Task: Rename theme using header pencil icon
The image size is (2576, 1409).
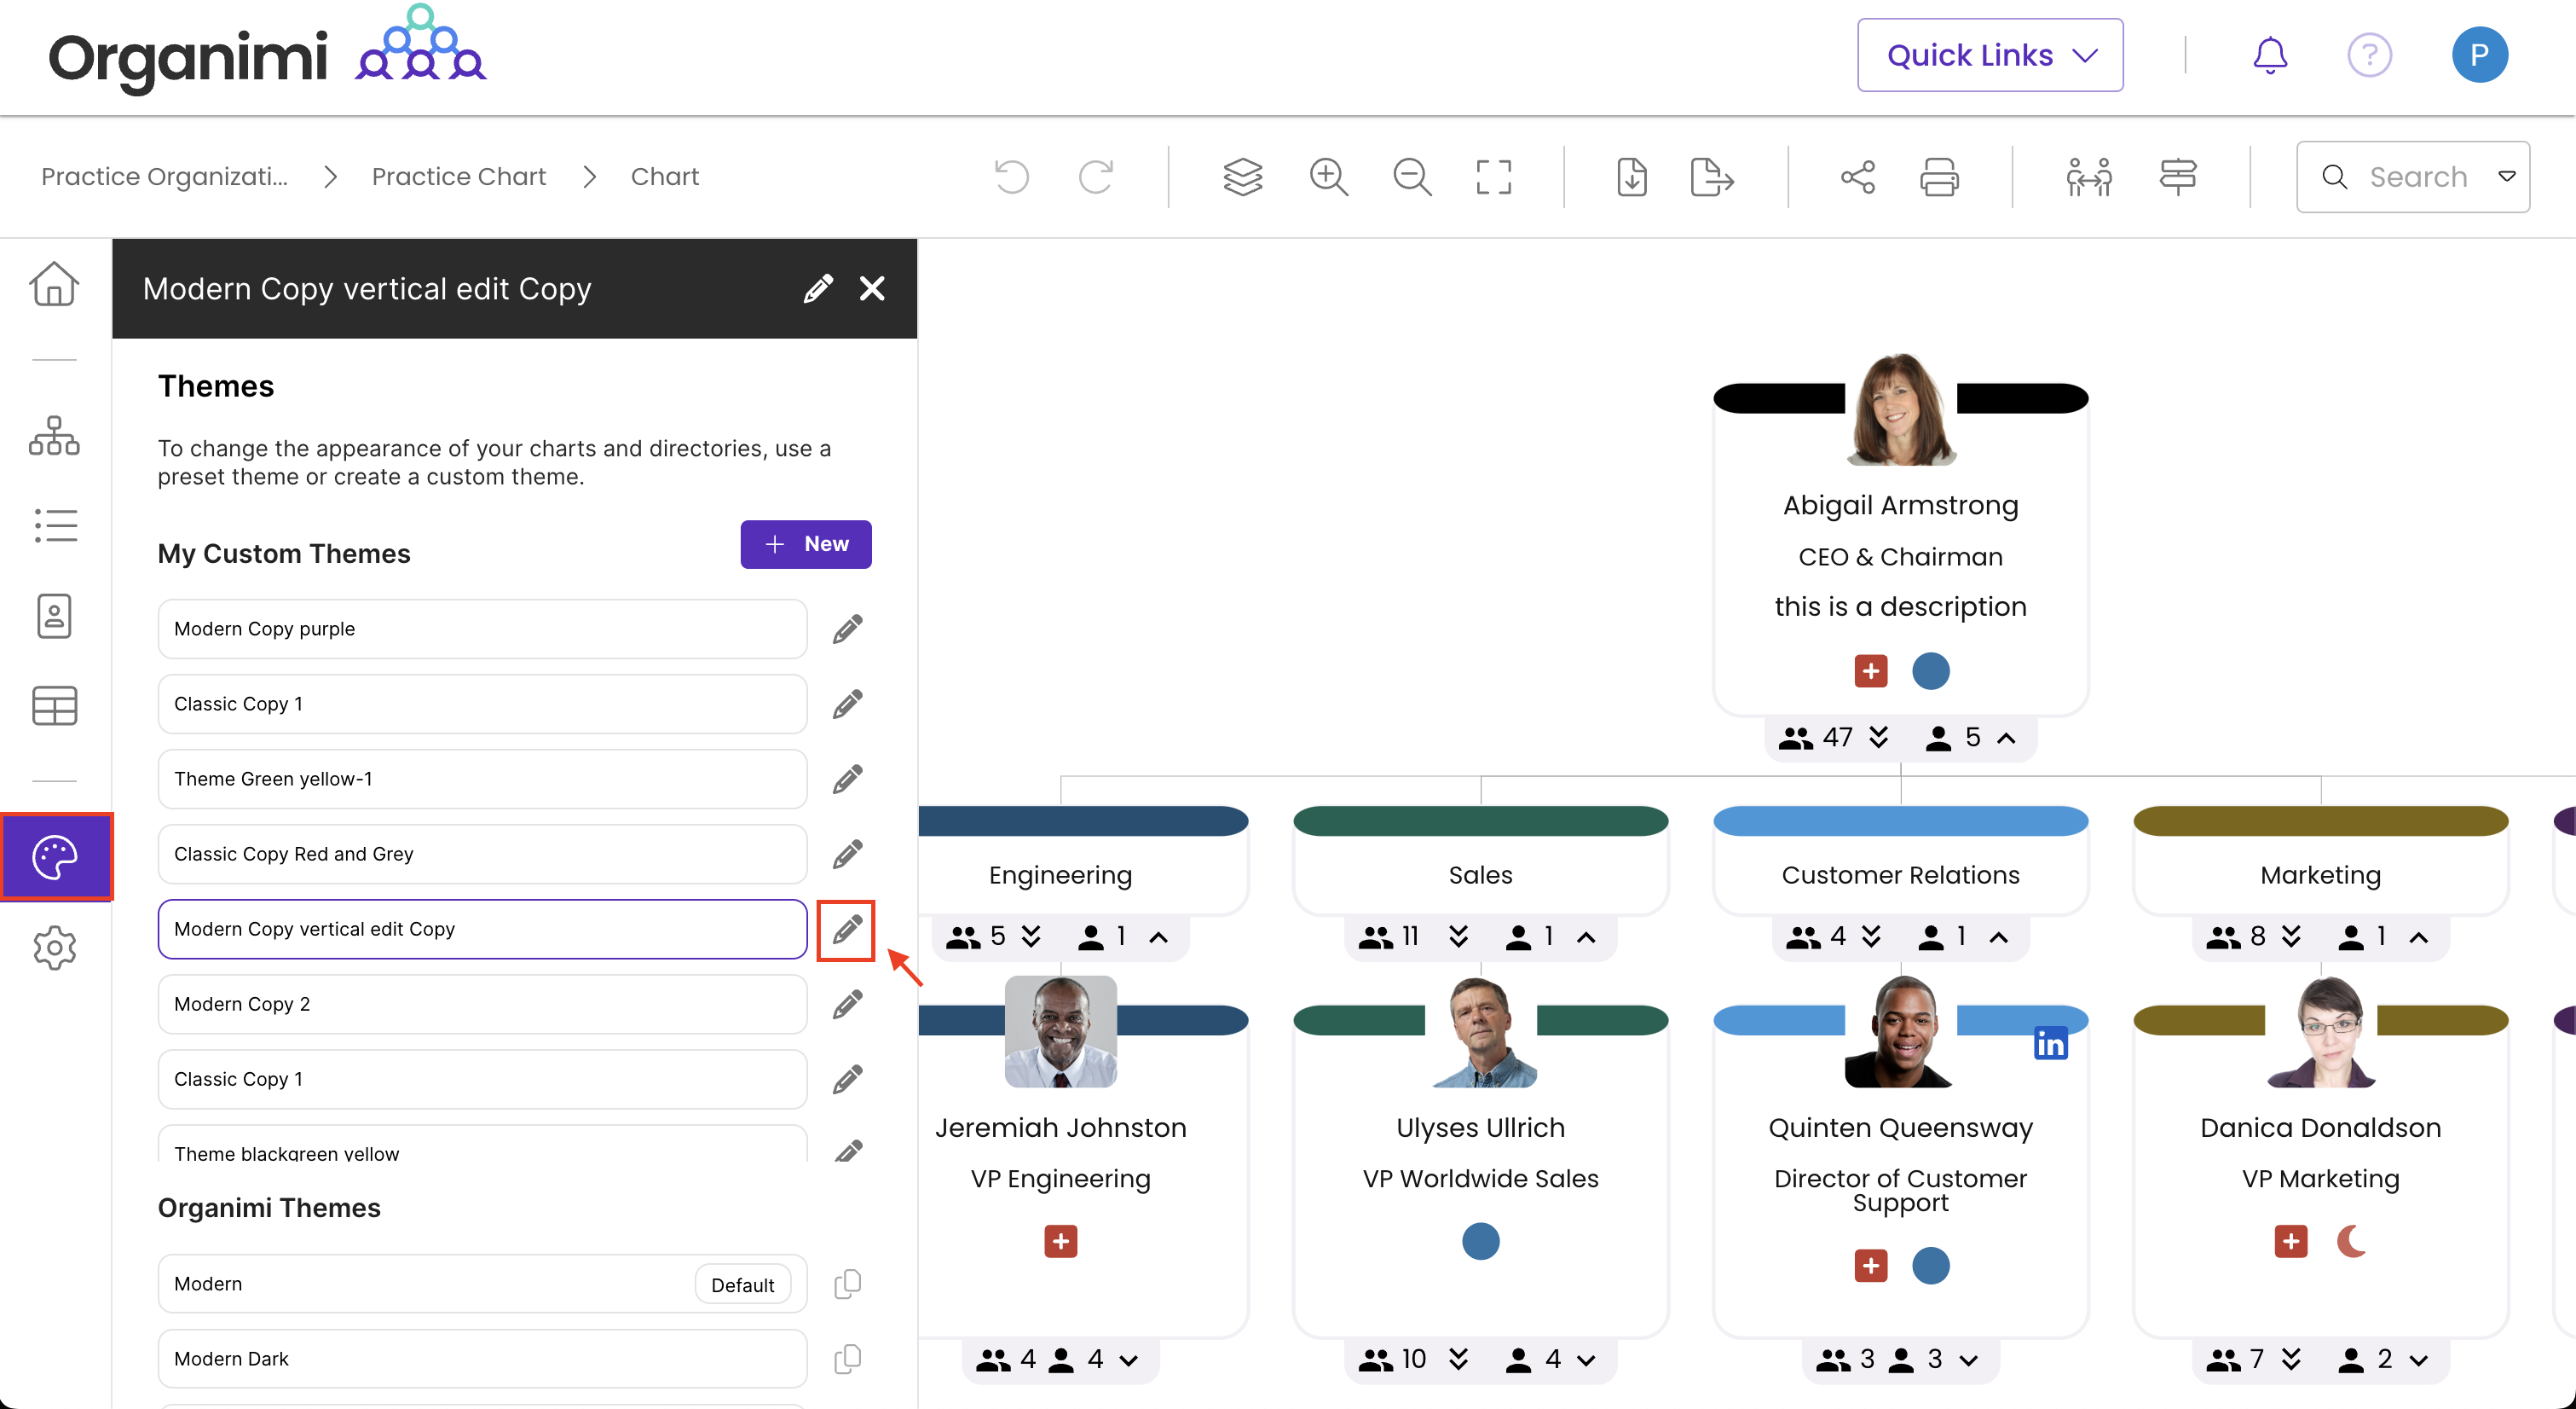Action: [818, 288]
